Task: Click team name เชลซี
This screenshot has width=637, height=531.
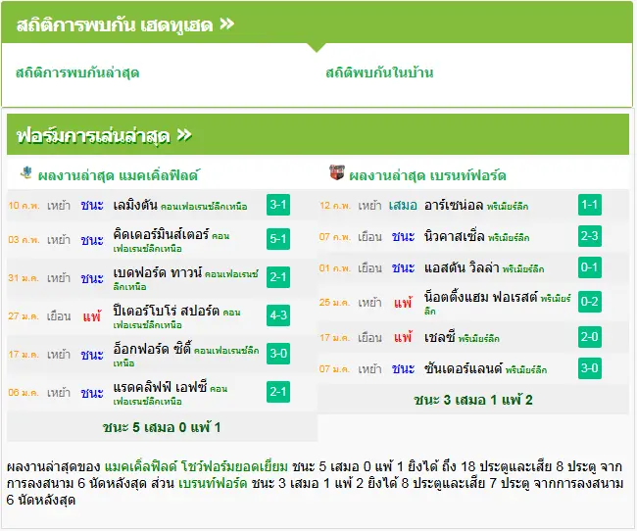Action: 440,338
